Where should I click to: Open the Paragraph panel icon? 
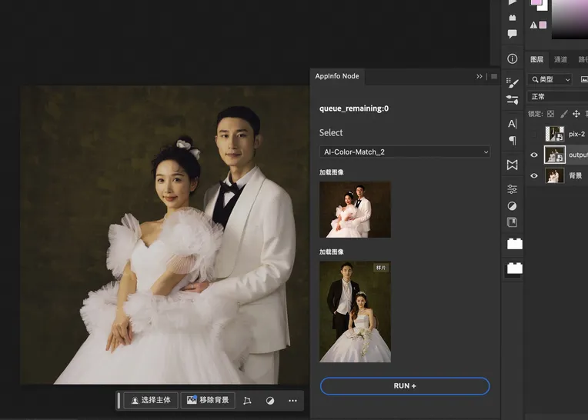pos(513,141)
